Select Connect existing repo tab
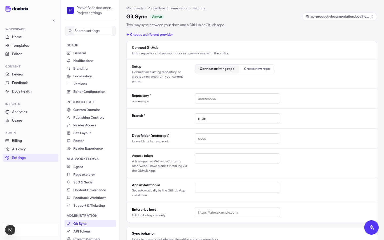This screenshot has height=240, width=384. (217, 69)
